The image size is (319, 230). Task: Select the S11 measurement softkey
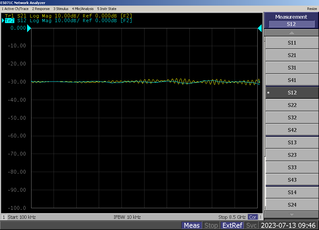point(292,43)
